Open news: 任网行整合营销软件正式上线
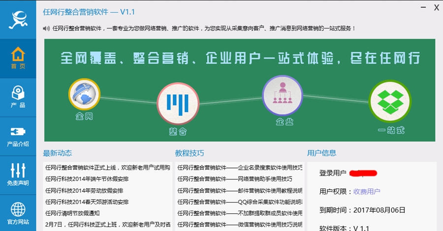 [108, 168]
